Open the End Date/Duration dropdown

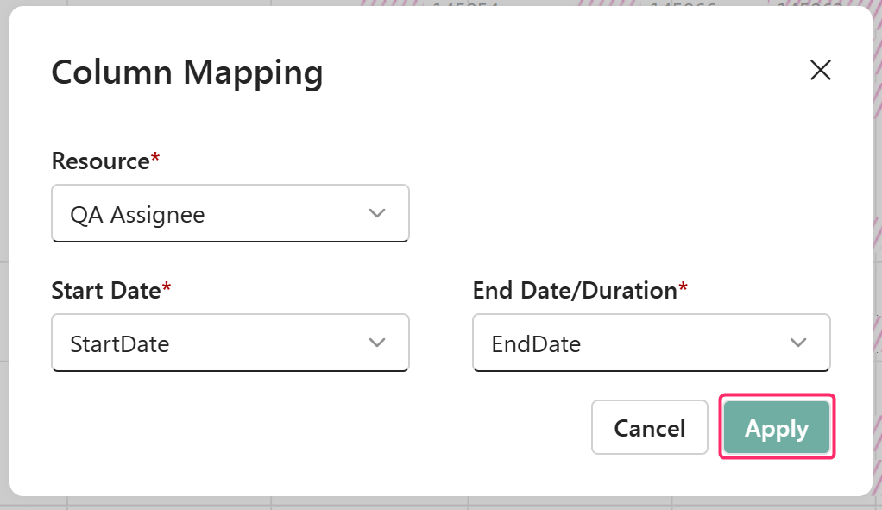click(651, 343)
